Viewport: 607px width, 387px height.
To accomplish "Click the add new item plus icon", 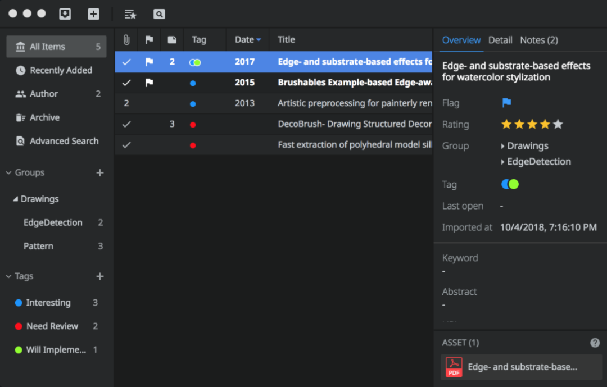I will coord(93,14).
